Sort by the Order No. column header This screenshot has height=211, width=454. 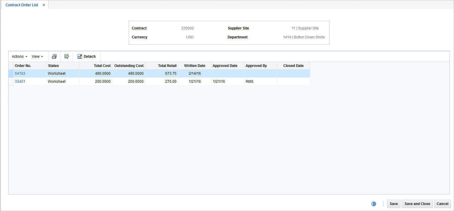(x=23, y=65)
